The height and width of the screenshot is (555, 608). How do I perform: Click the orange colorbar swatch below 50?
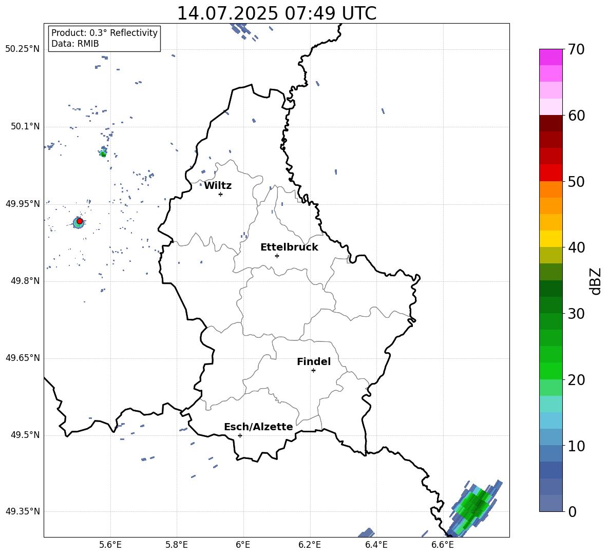tap(550, 189)
